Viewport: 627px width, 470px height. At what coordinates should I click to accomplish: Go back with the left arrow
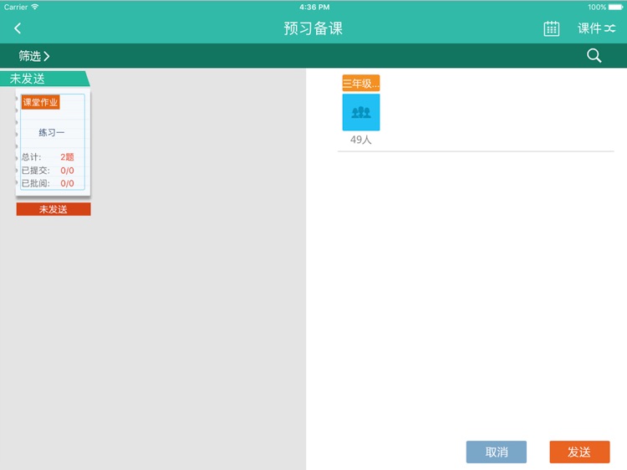pyautogui.click(x=18, y=28)
